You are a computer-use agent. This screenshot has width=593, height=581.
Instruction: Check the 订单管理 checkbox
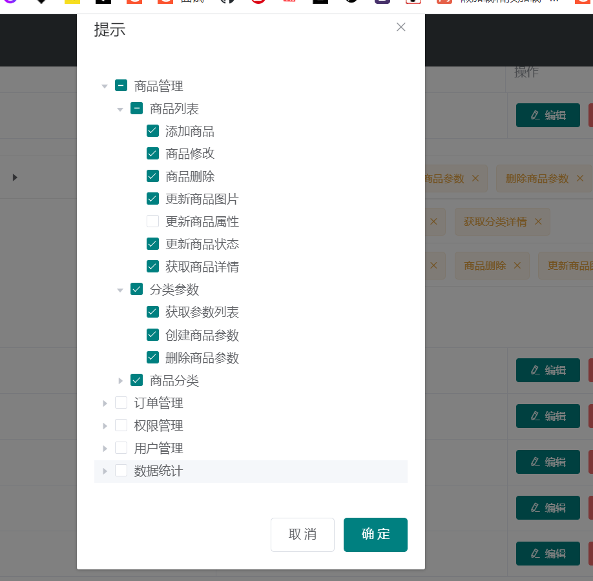pos(121,403)
